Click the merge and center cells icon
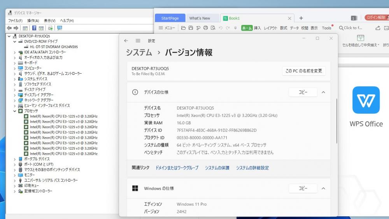Image resolution: width=389 pixels, height=219 pixels. pos(361,38)
